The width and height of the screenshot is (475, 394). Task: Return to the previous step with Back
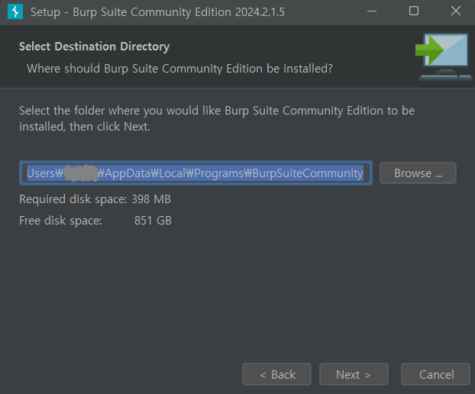(x=276, y=374)
